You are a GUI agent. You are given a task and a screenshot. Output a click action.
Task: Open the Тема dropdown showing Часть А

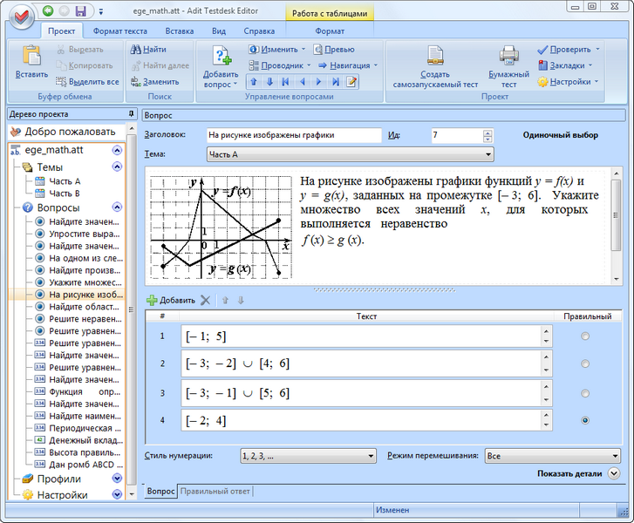[350, 154]
